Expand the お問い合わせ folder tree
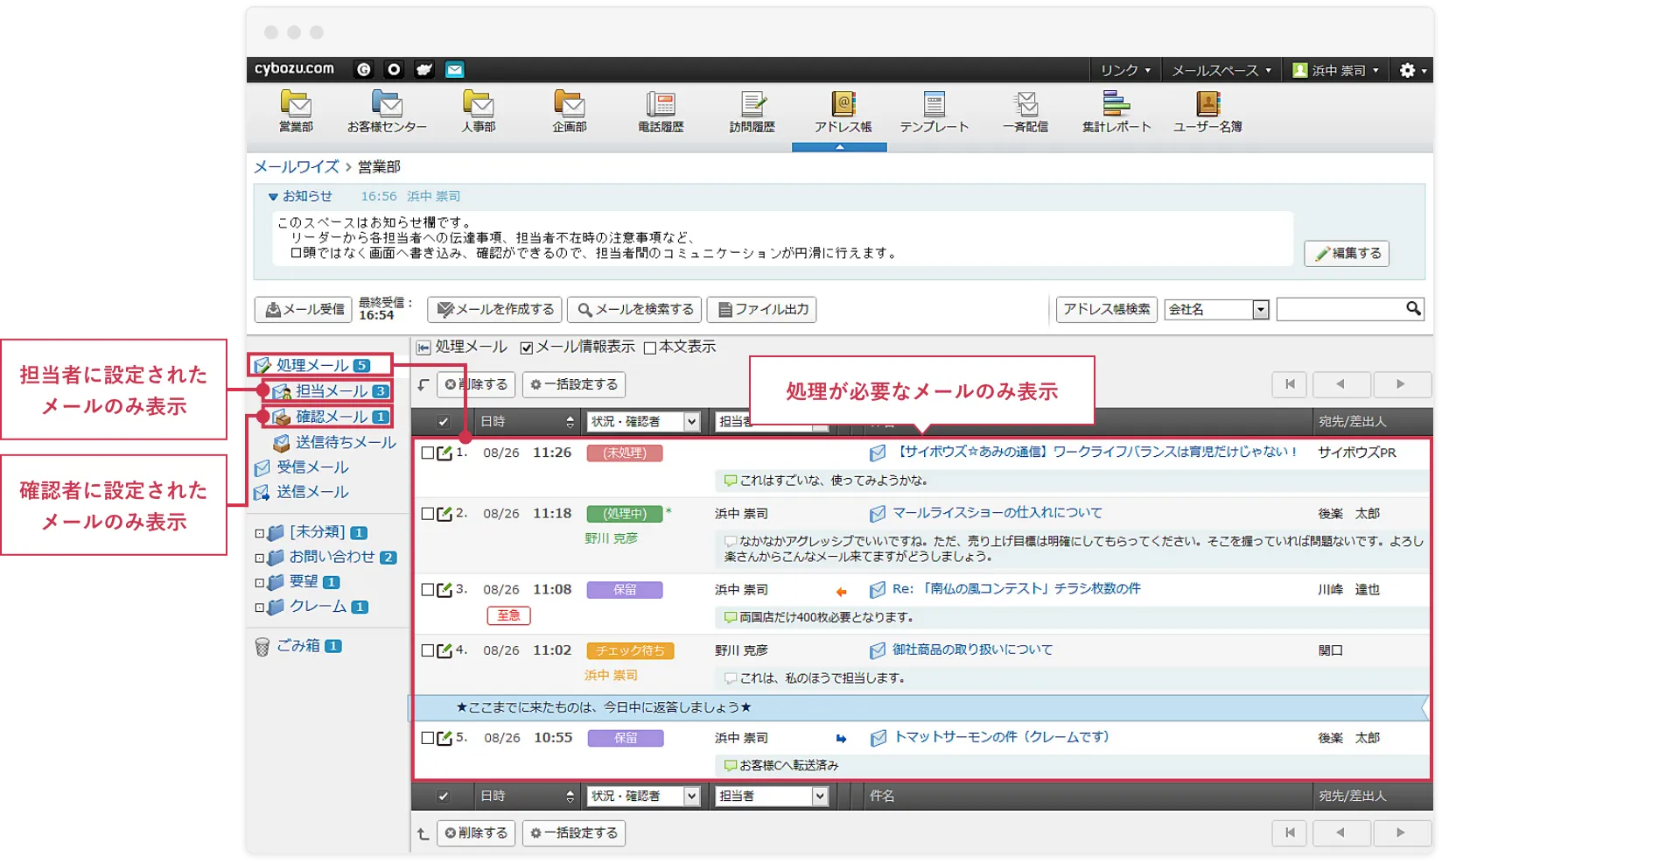 260,558
